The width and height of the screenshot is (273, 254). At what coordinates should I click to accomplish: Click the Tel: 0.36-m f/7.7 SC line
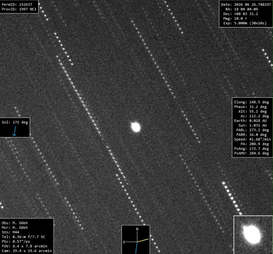[23, 237]
